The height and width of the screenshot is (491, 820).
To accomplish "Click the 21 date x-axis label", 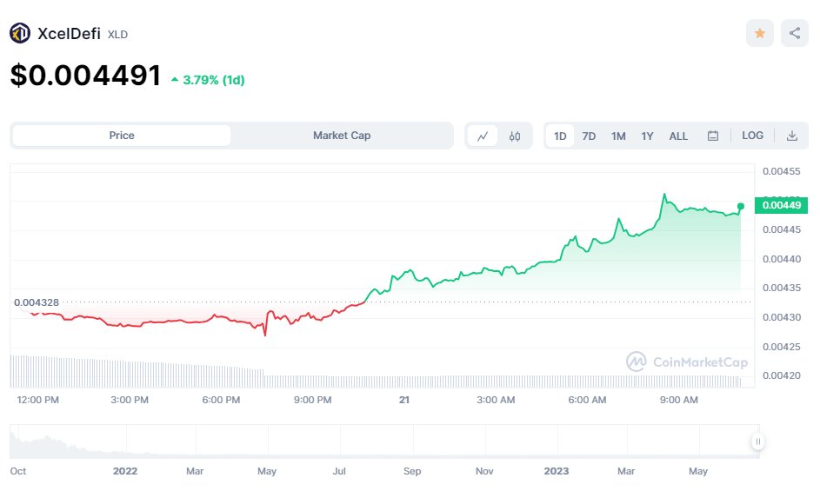I will coord(404,400).
